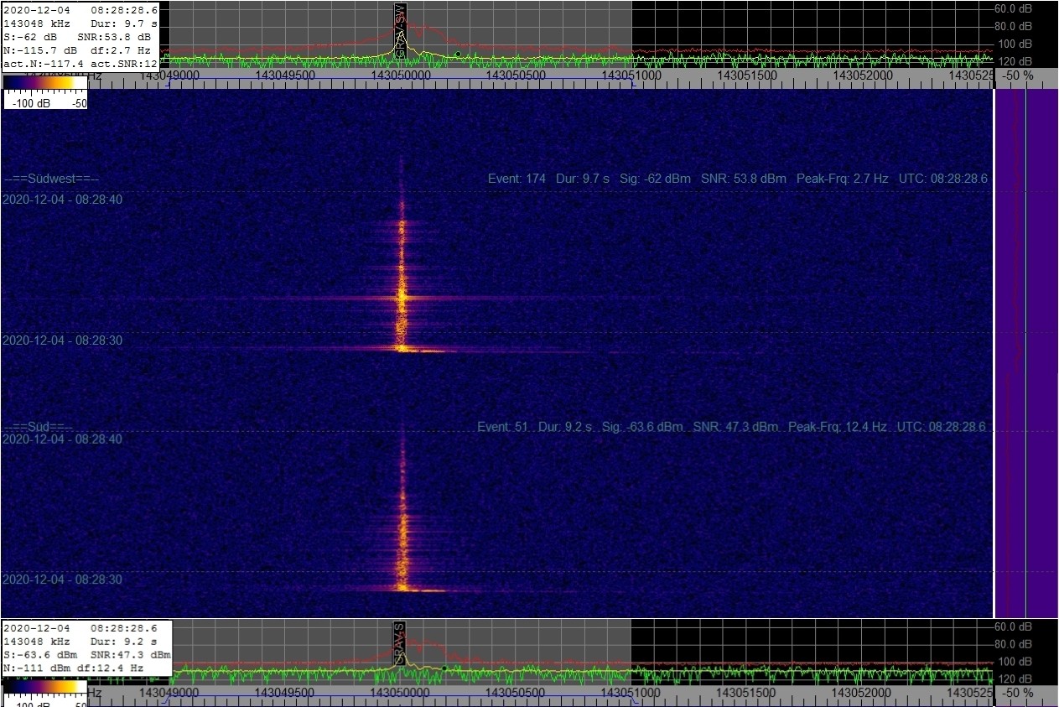Select the black peak dot in bottom spectrum
1059x707 pixels.
coord(444,668)
